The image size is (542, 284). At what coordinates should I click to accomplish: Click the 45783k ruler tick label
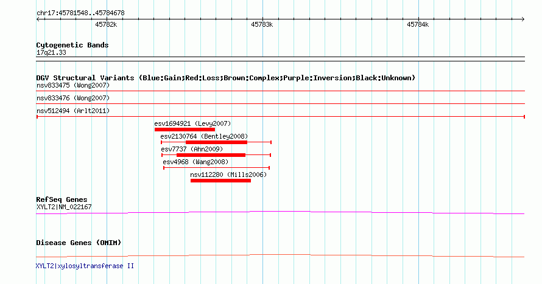[262, 24]
